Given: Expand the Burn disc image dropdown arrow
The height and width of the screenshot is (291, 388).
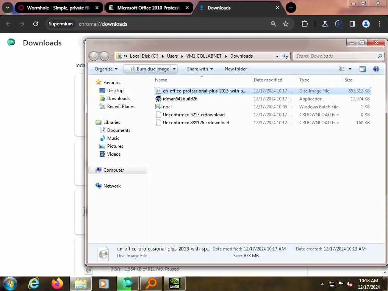Looking at the screenshot, I should 174,69.
